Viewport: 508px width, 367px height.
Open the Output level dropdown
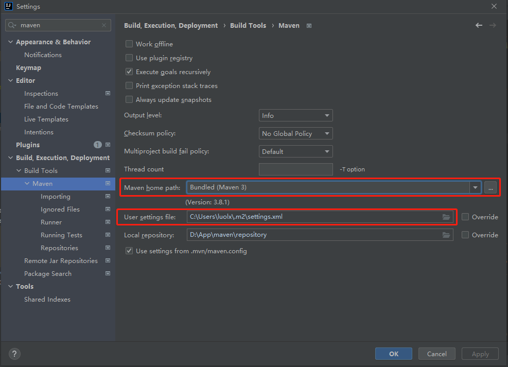coord(295,115)
